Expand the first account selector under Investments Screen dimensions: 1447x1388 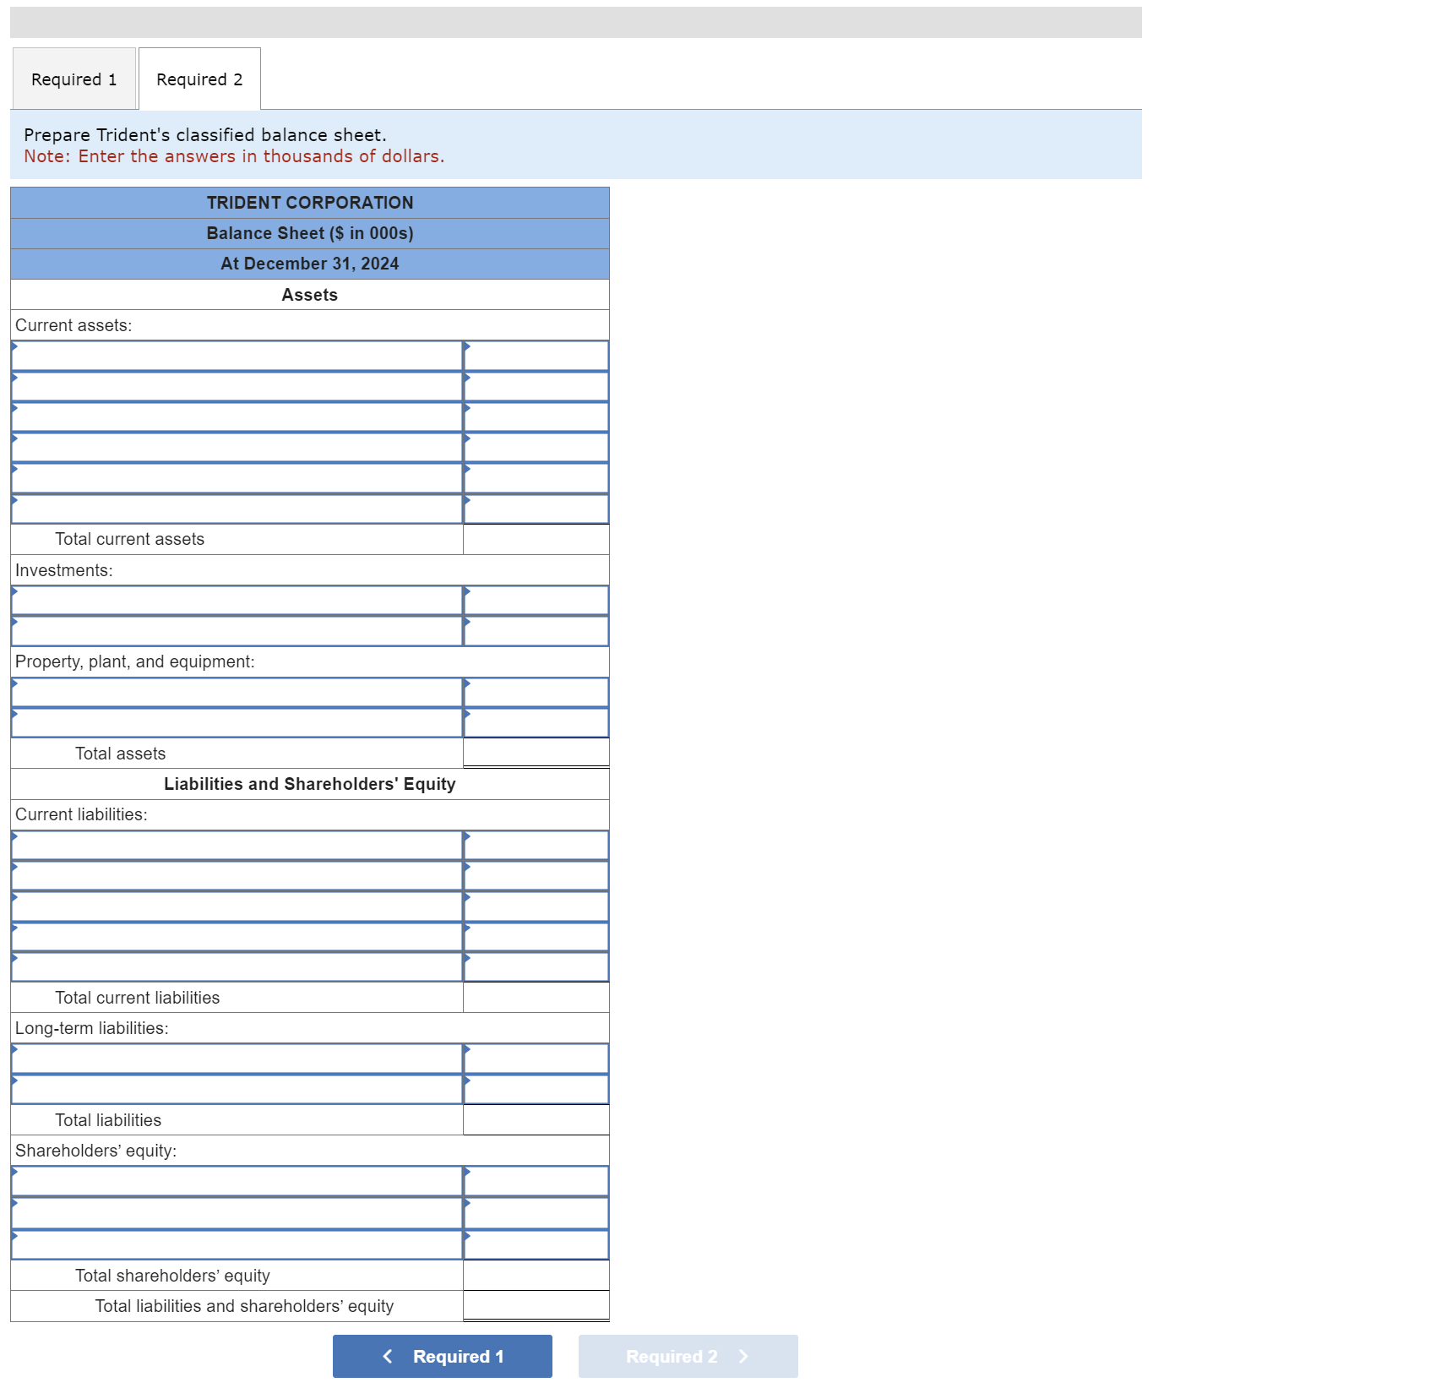pos(237,600)
